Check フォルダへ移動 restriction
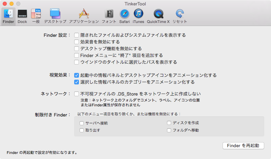This screenshot has height=159, width=271. point(169,130)
